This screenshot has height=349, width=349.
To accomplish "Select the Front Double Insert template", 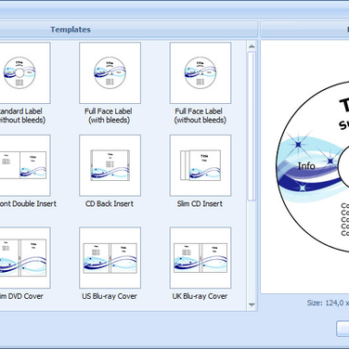I will [x=25, y=165].
